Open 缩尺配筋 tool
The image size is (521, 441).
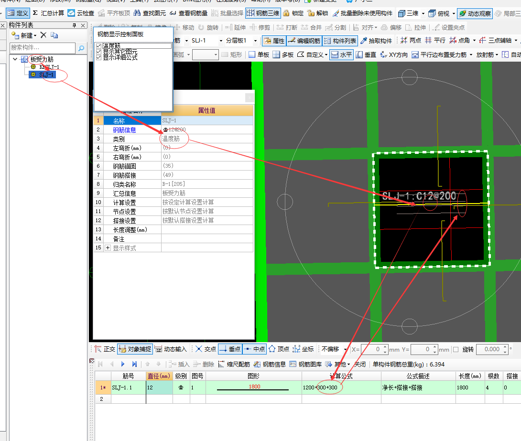pos(234,364)
